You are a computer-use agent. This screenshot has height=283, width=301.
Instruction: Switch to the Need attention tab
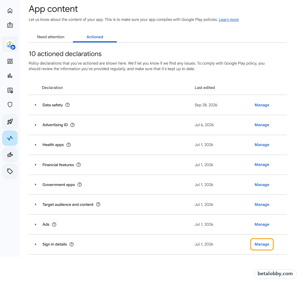tap(51, 37)
